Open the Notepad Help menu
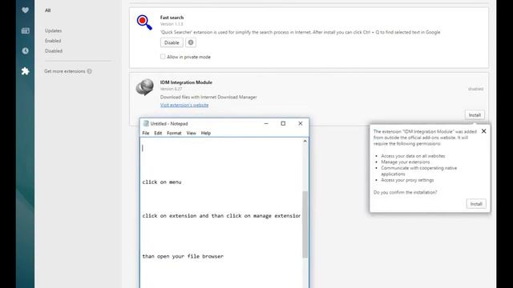 click(206, 133)
